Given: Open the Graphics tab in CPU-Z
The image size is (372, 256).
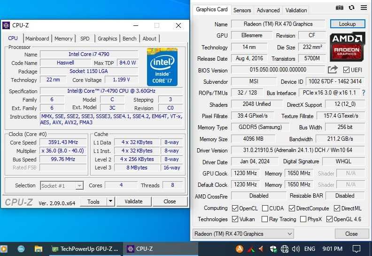Looking at the screenshot, I should pos(108,39).
